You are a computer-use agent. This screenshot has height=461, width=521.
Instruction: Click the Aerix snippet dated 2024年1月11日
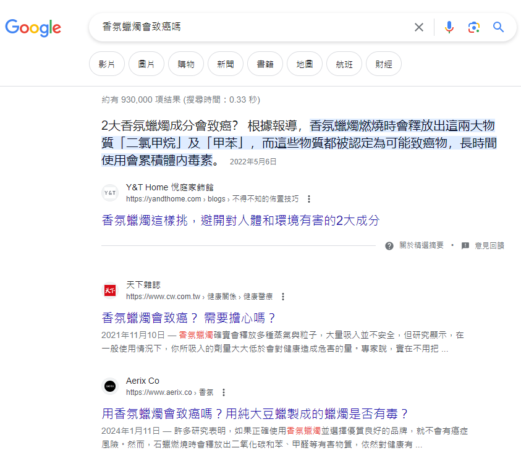coord(285,438)
